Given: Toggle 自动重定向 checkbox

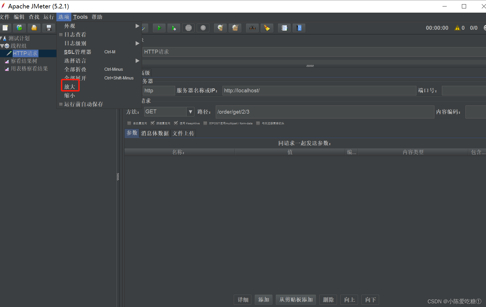Looking at the screenshot, I should point(129,123).
